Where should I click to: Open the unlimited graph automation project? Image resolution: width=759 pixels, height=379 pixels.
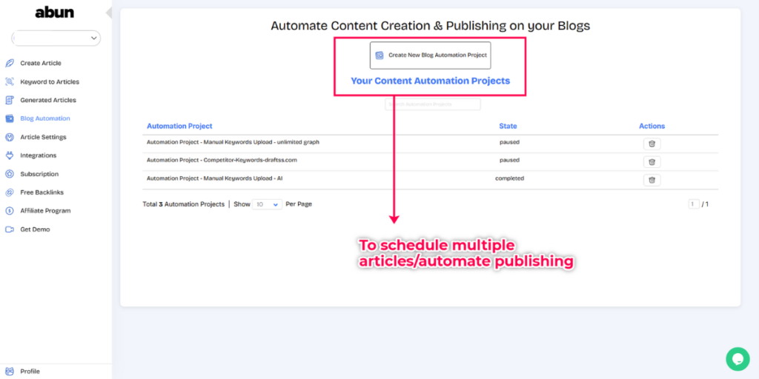pos(233,142)
